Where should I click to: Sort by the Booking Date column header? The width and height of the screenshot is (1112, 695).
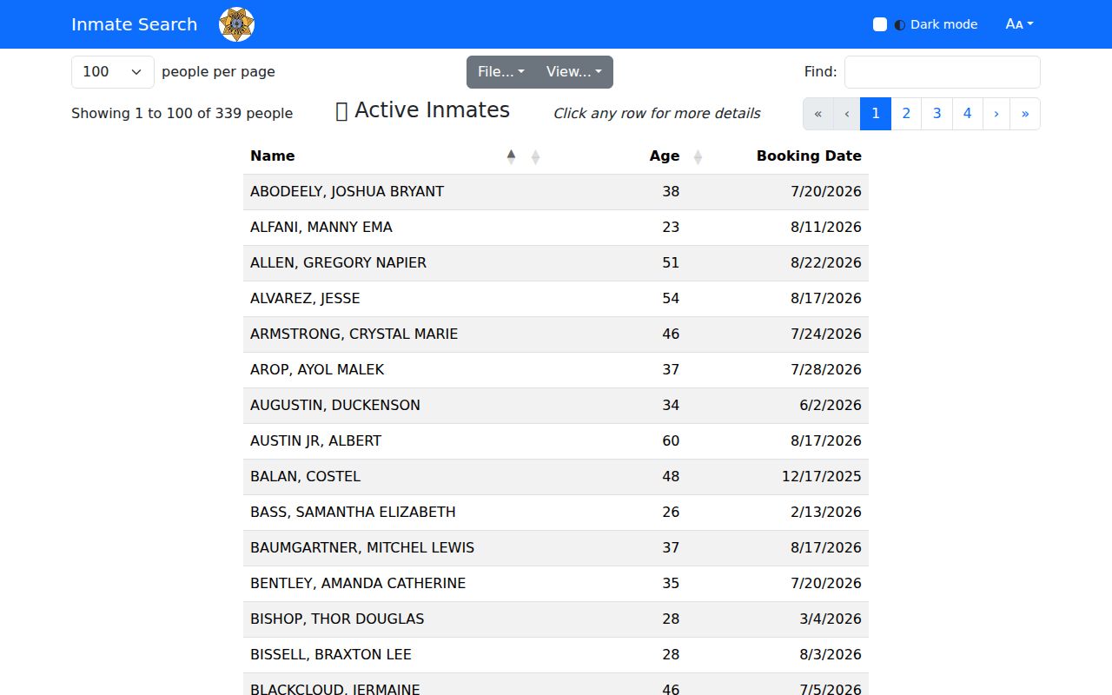809,156
